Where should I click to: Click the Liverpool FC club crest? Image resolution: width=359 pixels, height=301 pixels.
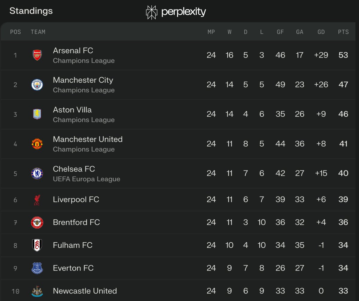coord(37,200)
